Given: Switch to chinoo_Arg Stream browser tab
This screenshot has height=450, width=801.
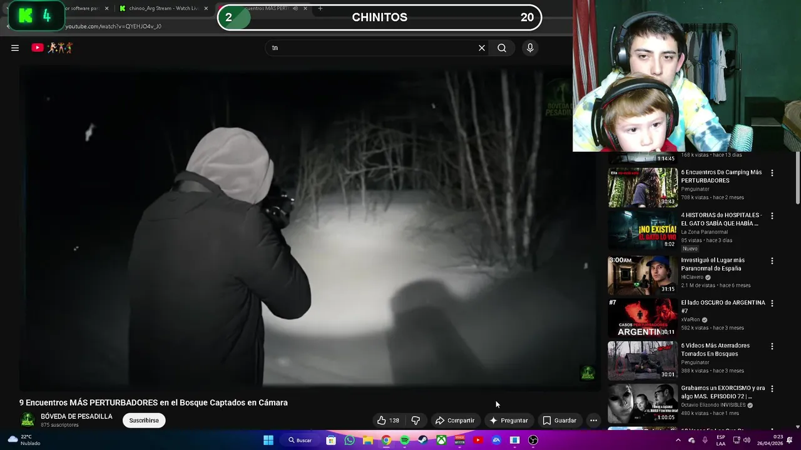Looking at the screenshot, I should (160, 9).
